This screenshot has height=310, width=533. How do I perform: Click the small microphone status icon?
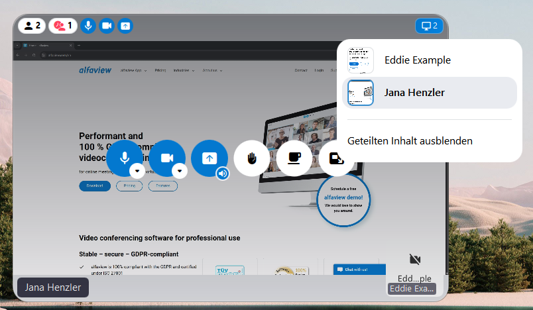click(x=88, y=26)
